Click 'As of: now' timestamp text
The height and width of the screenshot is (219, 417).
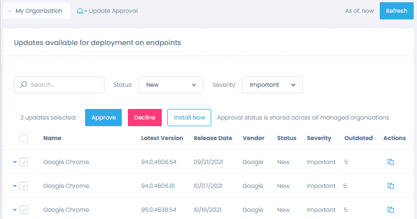[x=359, y=11]
